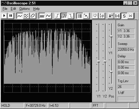
Task: Select rising edge trigger icon
Action: [x=57, y=16]
